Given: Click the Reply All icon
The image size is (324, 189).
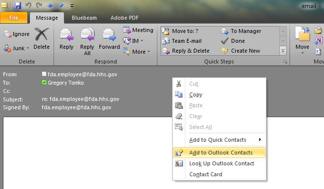Looking at the screenshot, I should [x=87, y=34].
